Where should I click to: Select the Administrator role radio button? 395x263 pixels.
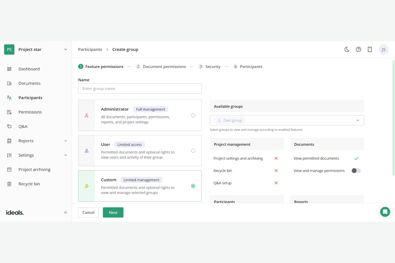(x=193, y=115)
